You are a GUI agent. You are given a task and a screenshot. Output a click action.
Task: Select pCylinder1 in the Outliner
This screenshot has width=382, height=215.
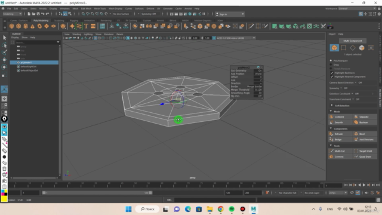pos(34,62)
